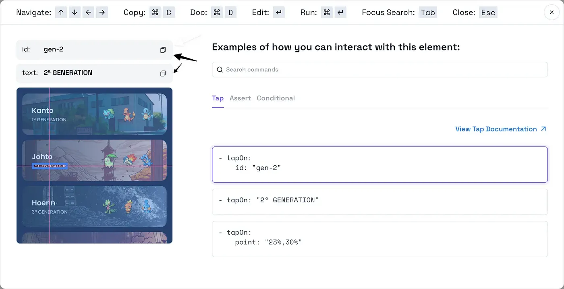
Task: Focus the Search commands field
Action: point(383,70)
